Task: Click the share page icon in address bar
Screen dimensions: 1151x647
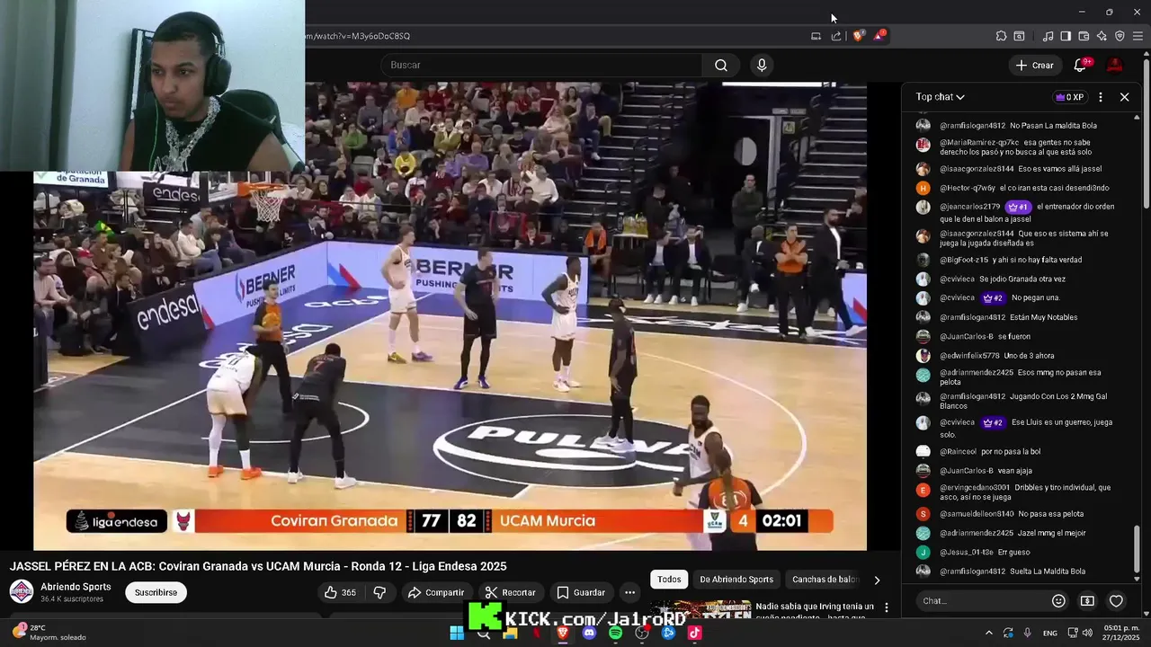Action: click(x=836, y=36)
